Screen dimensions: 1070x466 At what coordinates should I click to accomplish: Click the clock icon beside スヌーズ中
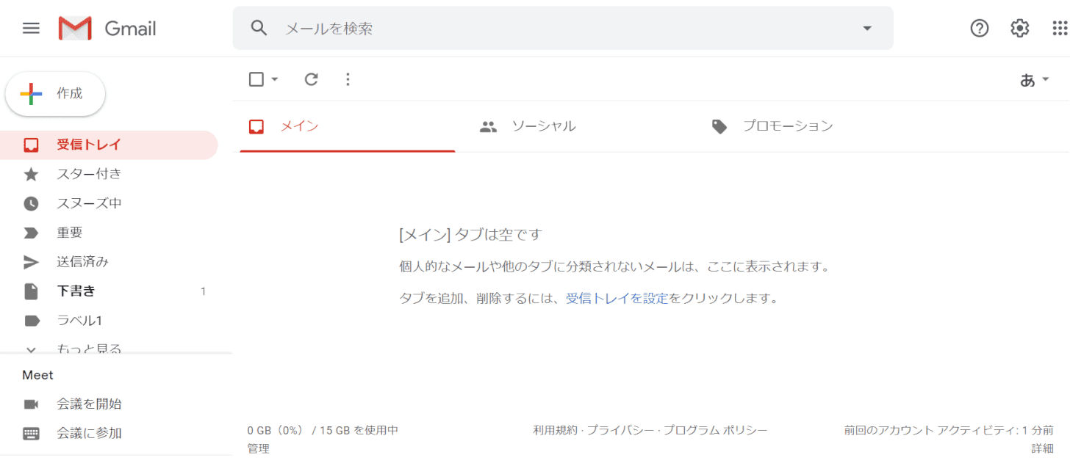31,203
